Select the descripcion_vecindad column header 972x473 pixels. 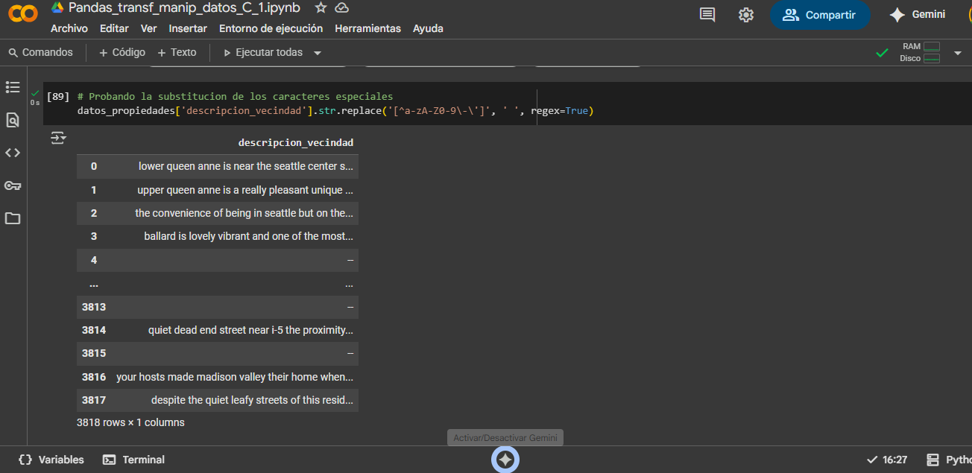(x=295, y=142)
